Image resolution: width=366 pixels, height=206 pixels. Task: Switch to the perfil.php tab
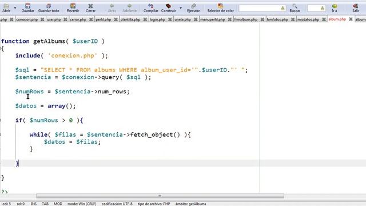coord(104,19)
